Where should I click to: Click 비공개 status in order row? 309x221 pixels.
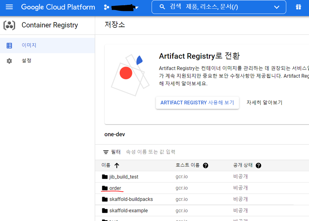[241, 188]
